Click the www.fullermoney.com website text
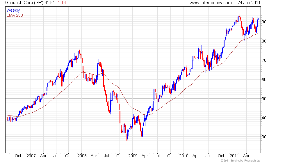The image size is (285, 163). [x=211, y=3]
